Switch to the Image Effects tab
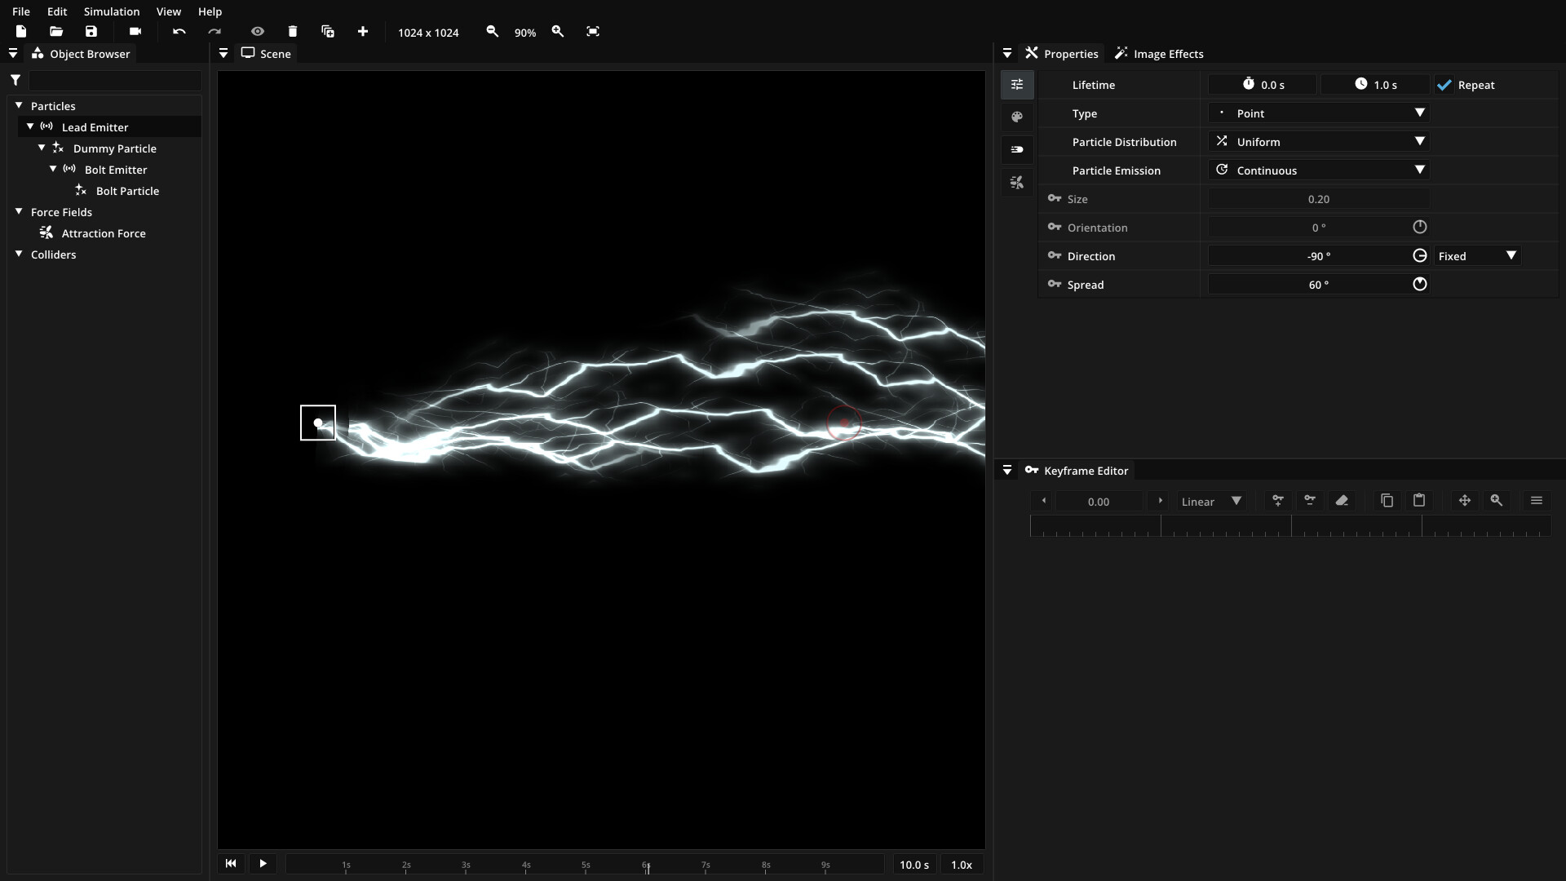1566x881 pixels. click(x=1159, y=54)
